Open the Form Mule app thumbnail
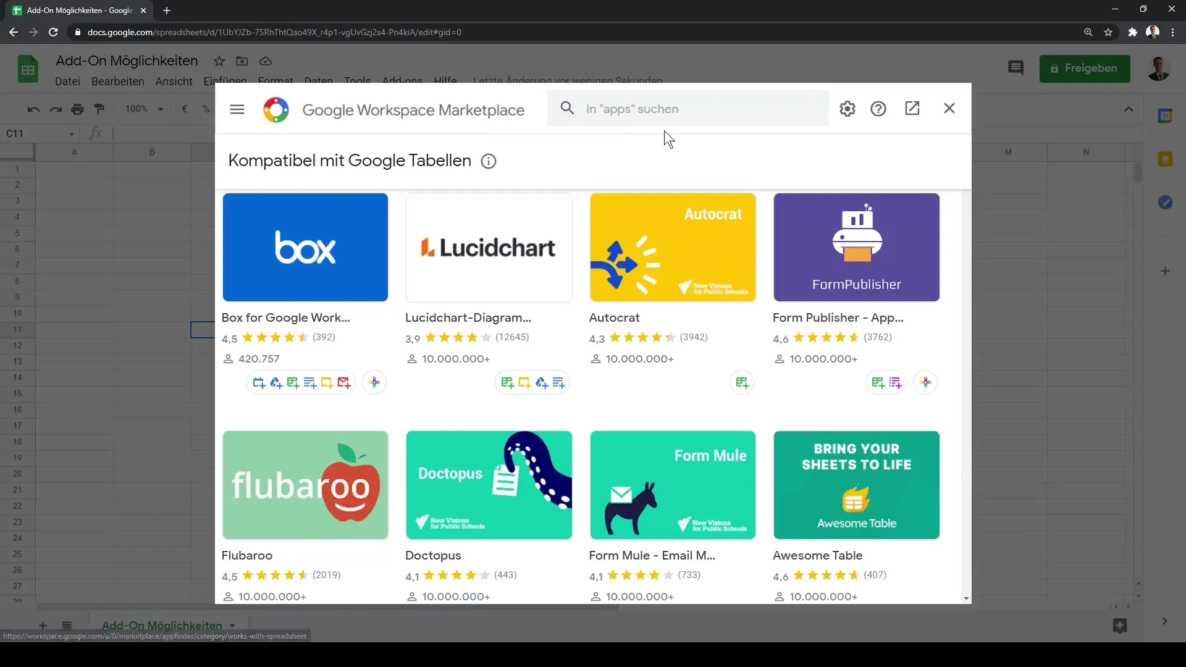 tap(673, 485)
